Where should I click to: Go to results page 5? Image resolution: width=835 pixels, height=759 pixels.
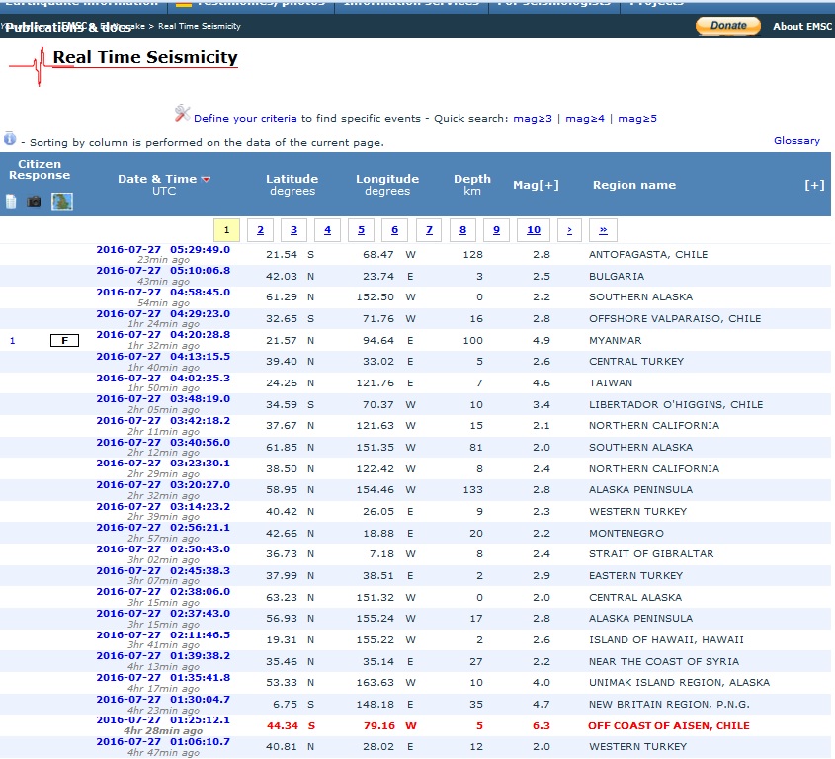(361, 230)
